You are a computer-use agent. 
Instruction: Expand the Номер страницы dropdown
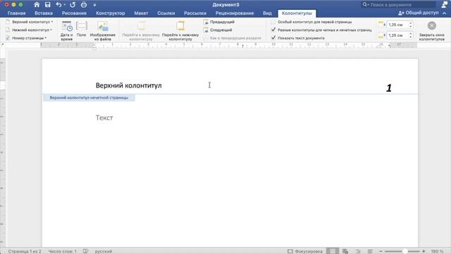tap(26, 38)
